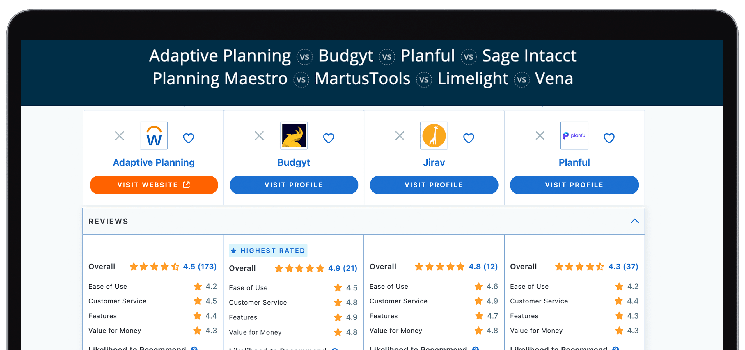Favorite Budgyt with heart icon
This screenshot has width=745, height=350.
coord(329,138)
